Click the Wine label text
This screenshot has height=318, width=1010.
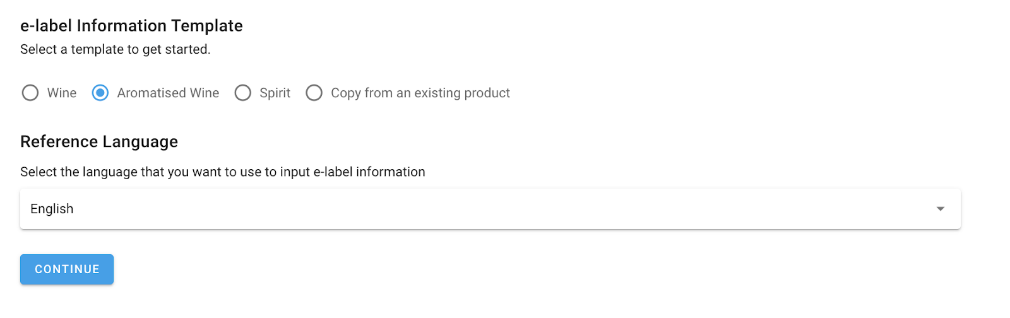tap(62, 93)
